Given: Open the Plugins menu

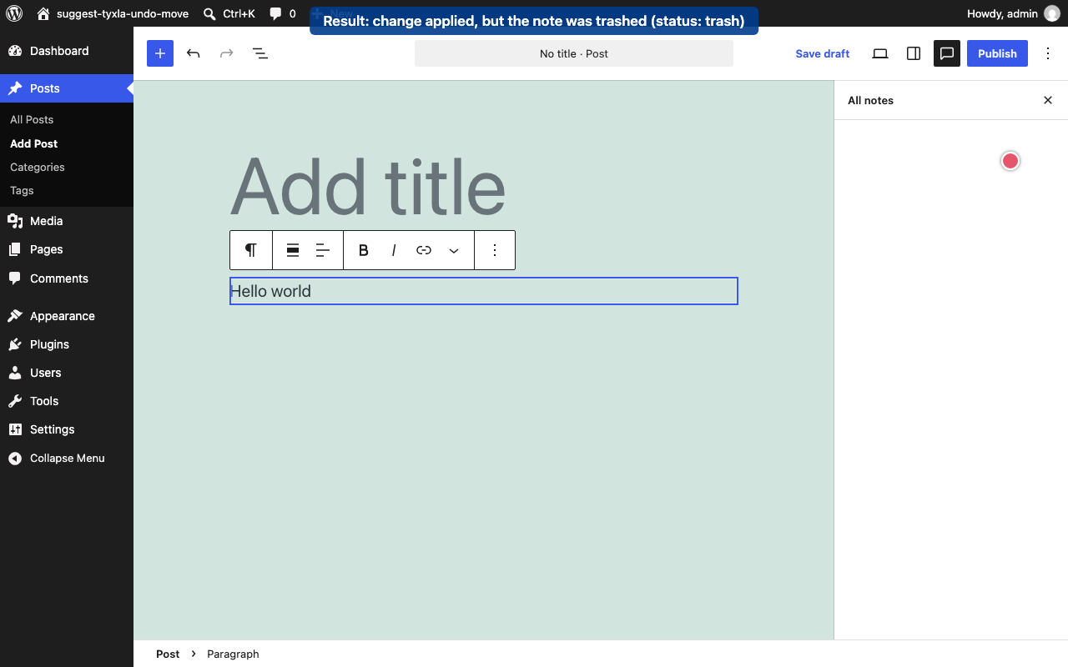Looking at the screenshot, I should coord(67,344).
